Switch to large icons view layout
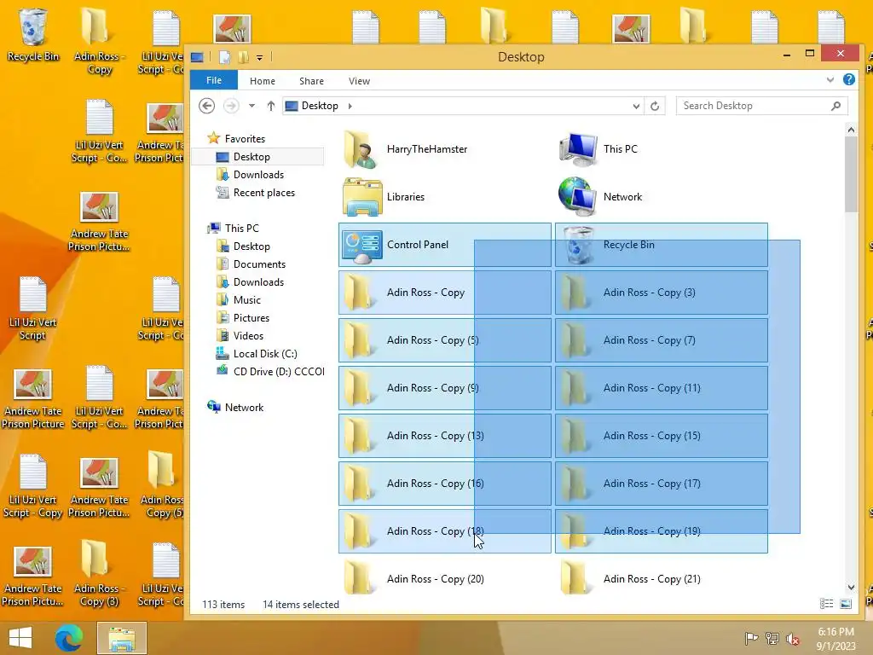 [x=846, y=604]
